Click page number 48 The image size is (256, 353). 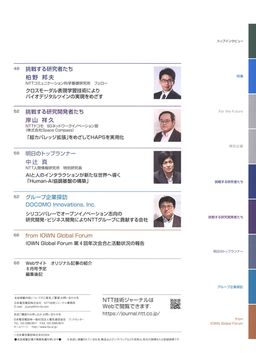pyautogui.click(x=16, y=69)
